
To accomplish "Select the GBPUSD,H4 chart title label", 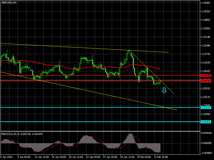I will pyautogui.click(x=9, y=2).
